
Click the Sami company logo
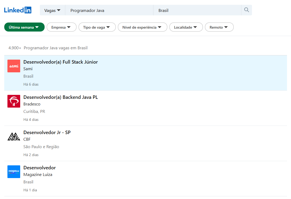pos(14,66)
